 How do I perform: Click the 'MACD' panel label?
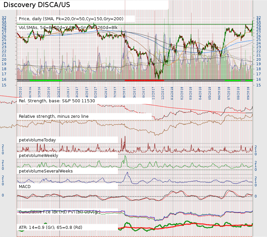[25, 187]
